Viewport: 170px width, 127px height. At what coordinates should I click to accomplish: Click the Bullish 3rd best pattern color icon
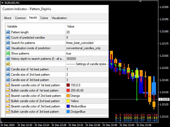(x=8, y=112)
